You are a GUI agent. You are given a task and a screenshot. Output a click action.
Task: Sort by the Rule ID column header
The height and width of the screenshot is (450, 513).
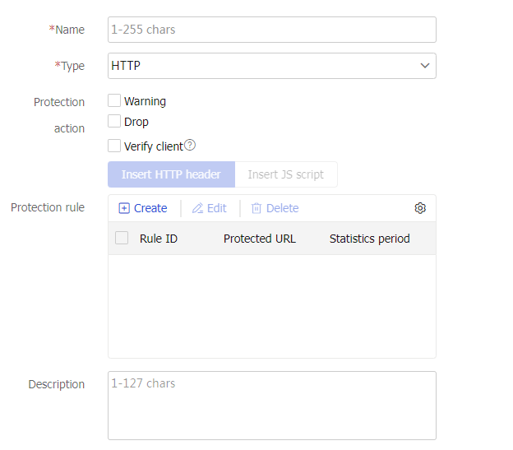159,239
